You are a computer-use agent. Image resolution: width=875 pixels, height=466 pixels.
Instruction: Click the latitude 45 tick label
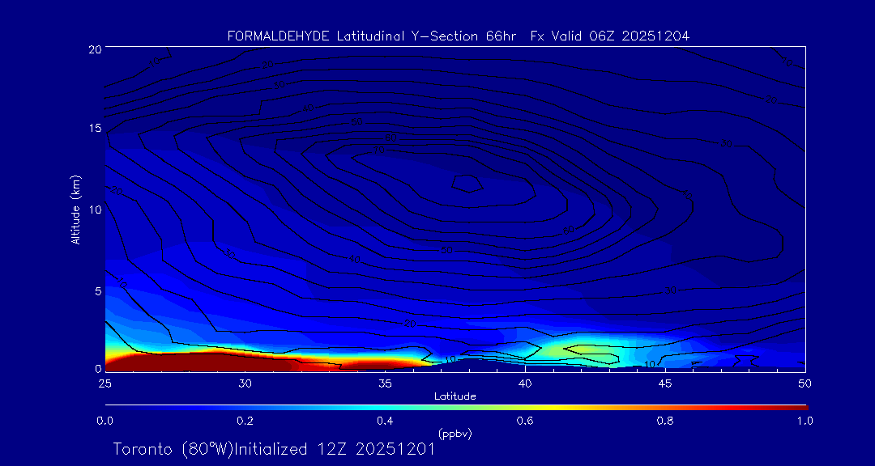click(x=665, y=383)
